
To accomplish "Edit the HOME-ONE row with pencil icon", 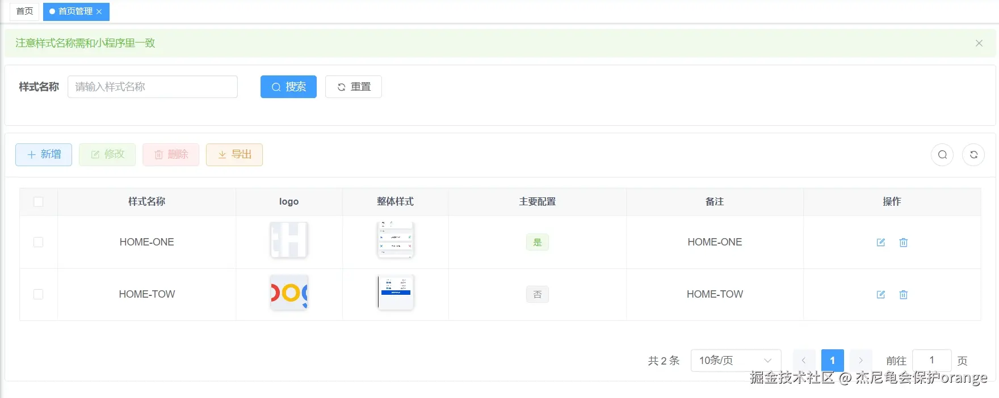I will tap(881, 242).
